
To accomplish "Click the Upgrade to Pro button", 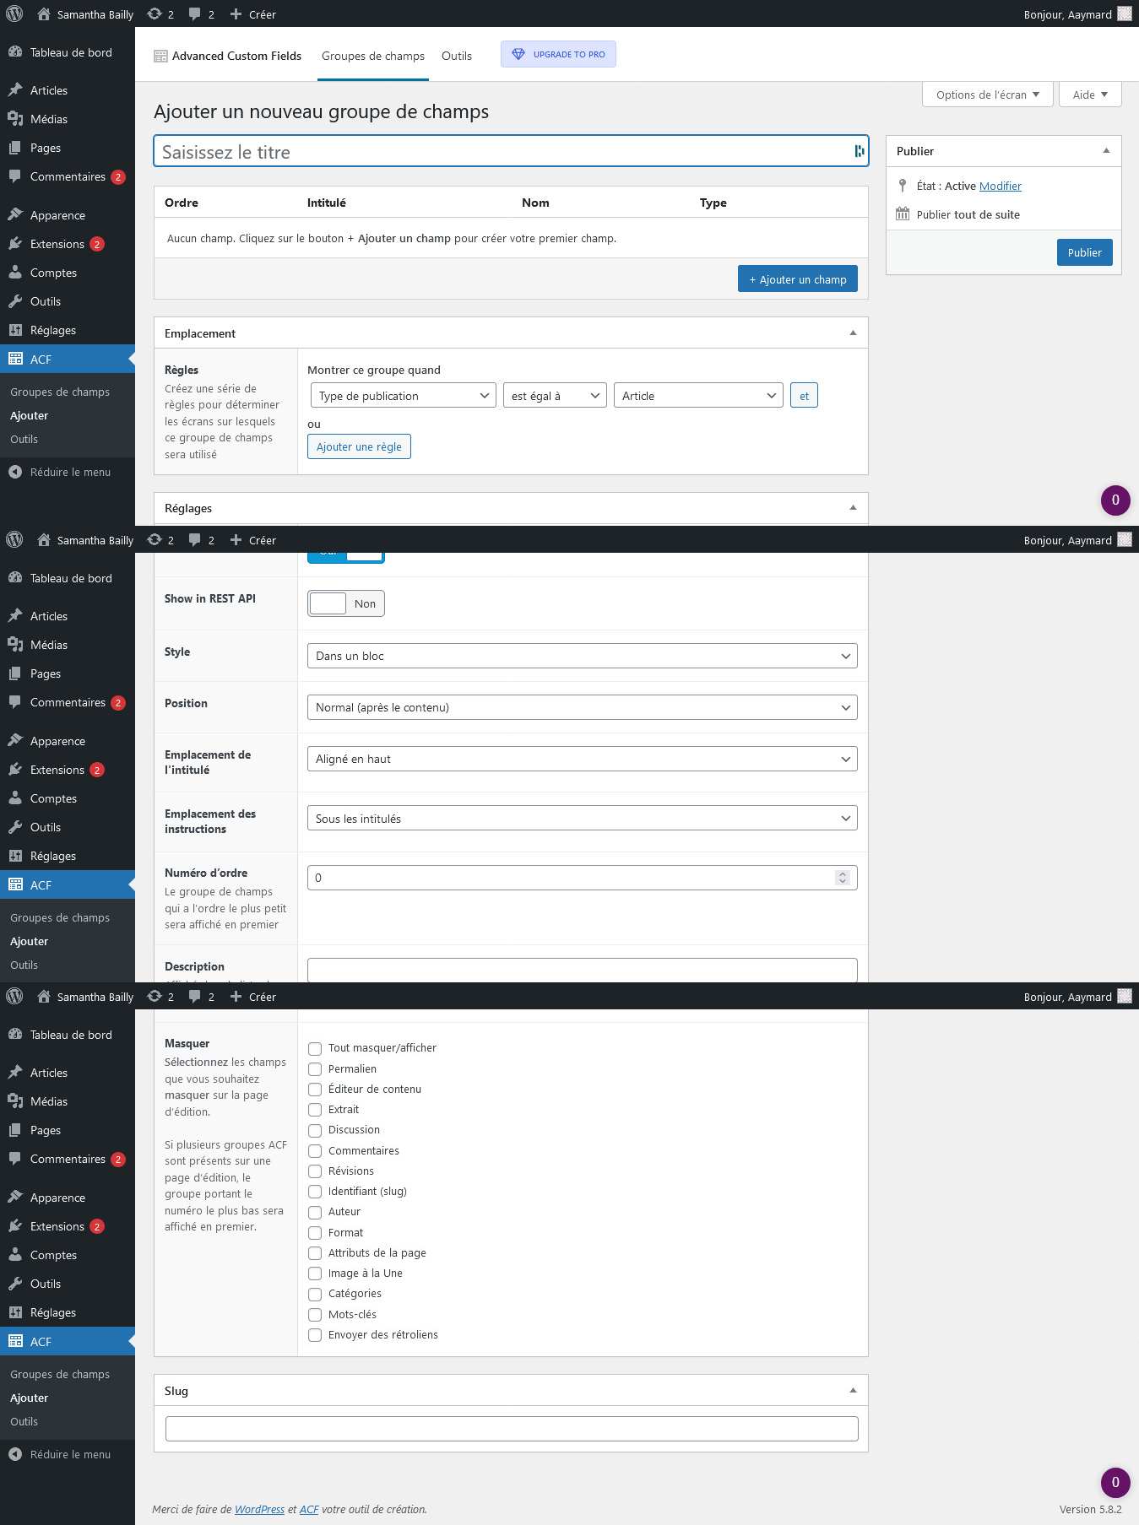I will [558, 54].
